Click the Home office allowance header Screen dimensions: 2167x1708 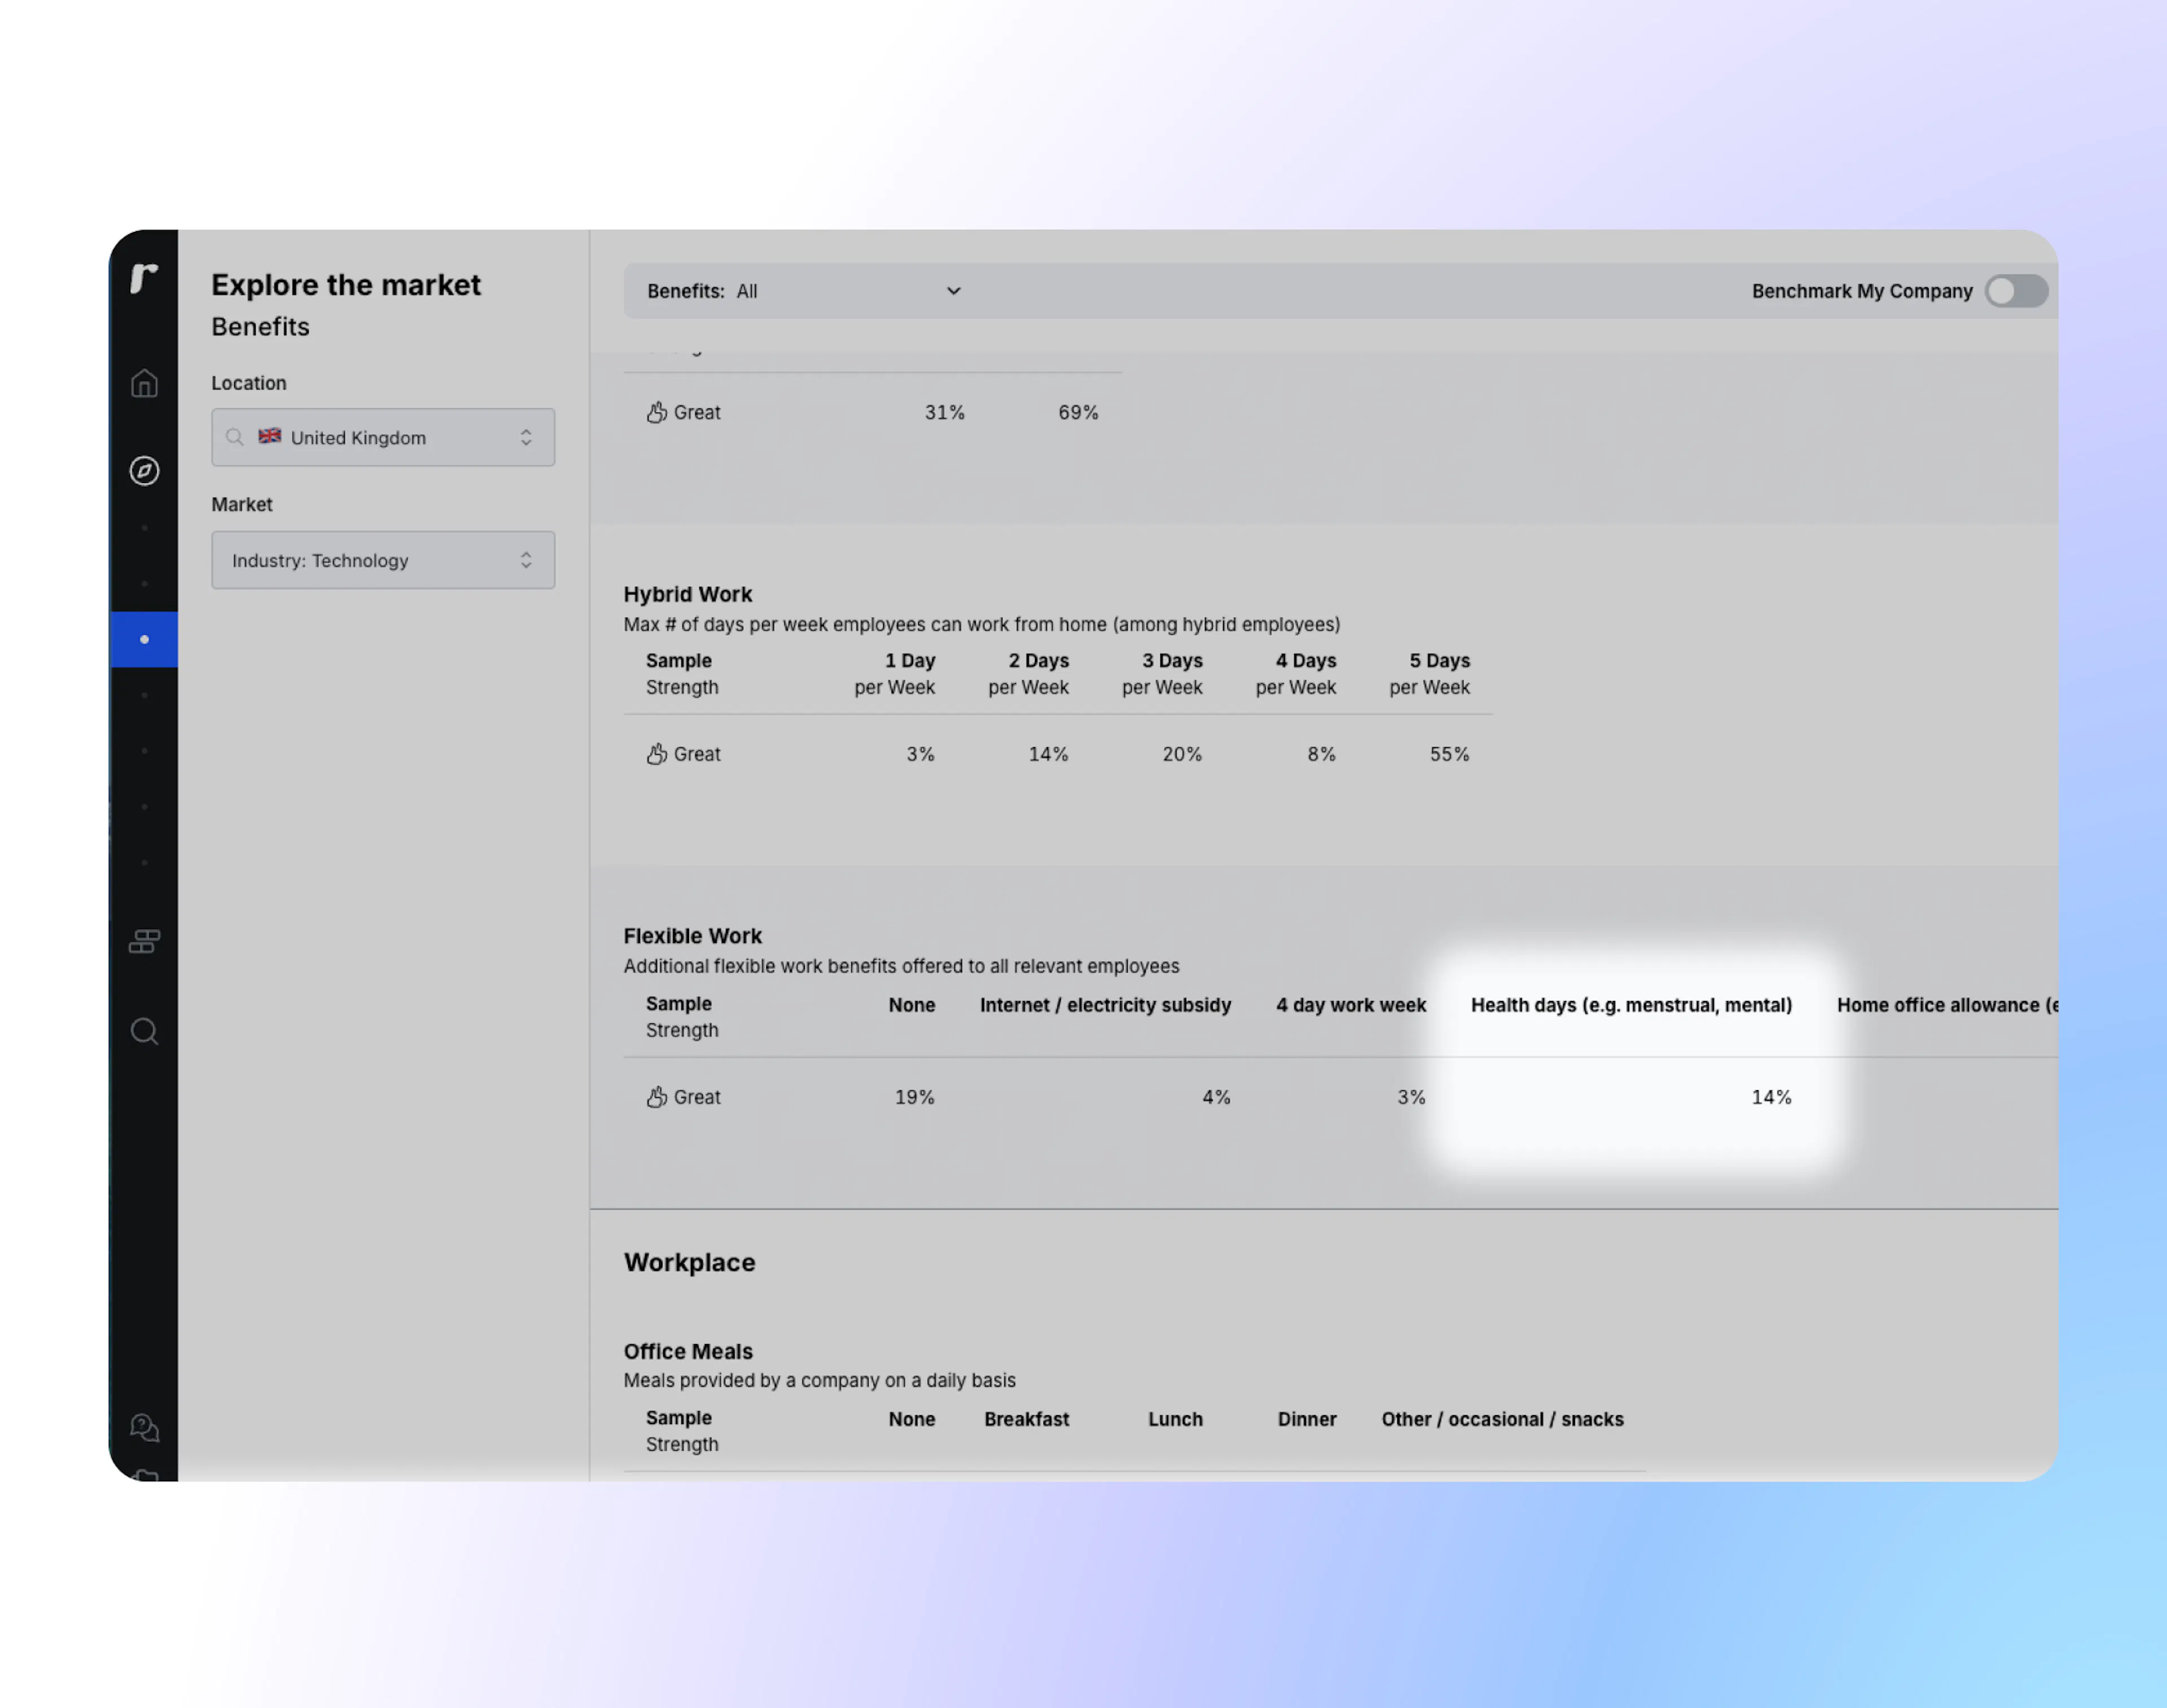pos(1947,1005)
